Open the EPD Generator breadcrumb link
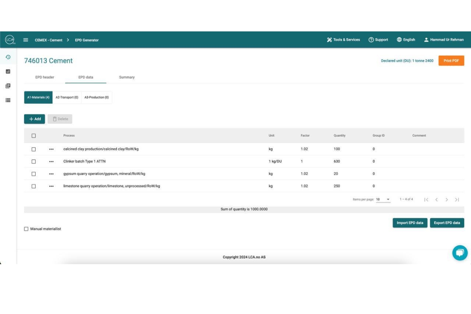 [x=87, y=40]
